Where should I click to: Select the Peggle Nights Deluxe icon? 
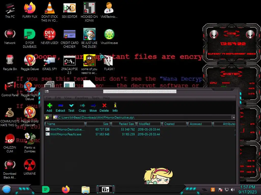click(x=30, y=91)
